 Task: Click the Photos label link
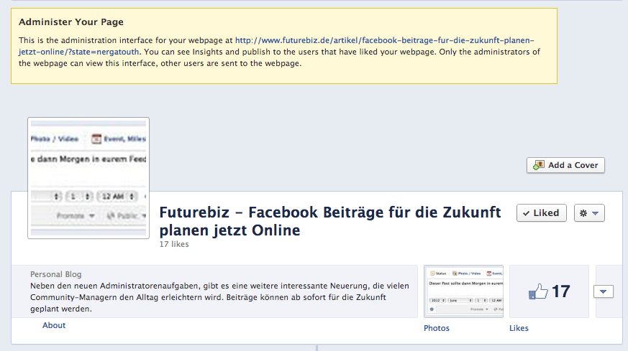tap(437, 328)
